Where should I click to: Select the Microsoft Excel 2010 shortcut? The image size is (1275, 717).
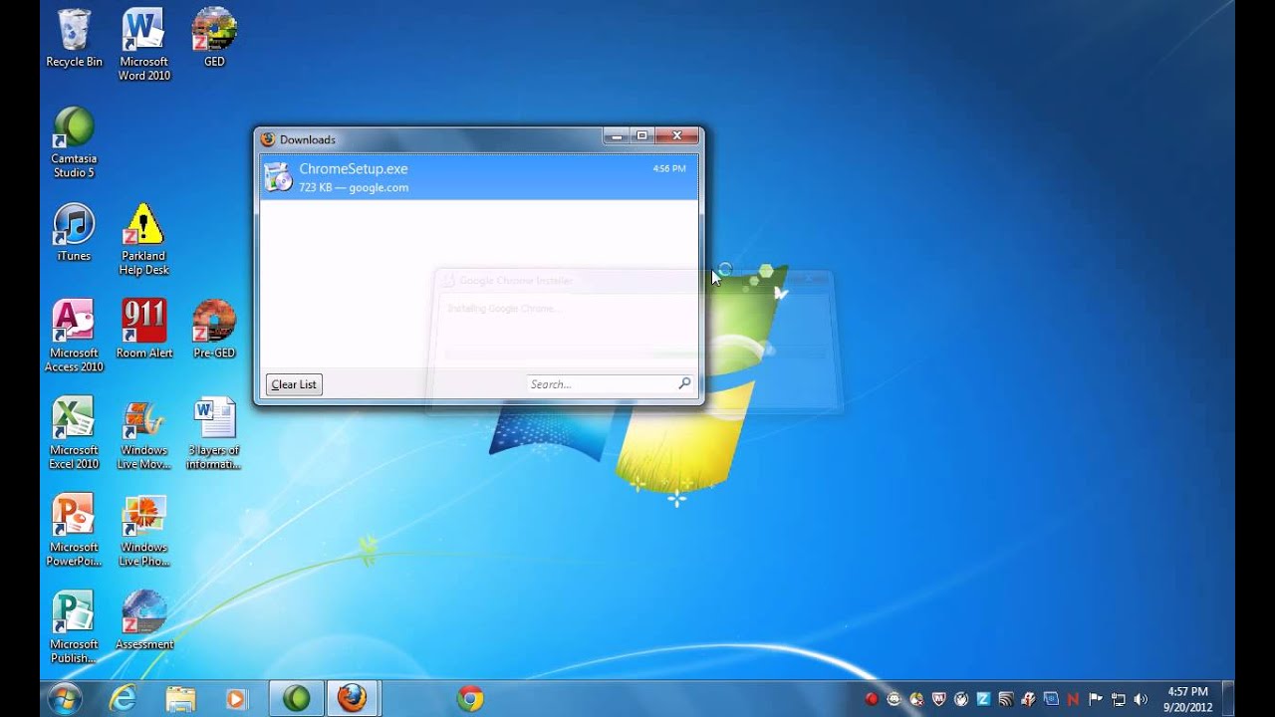point(74,433)
